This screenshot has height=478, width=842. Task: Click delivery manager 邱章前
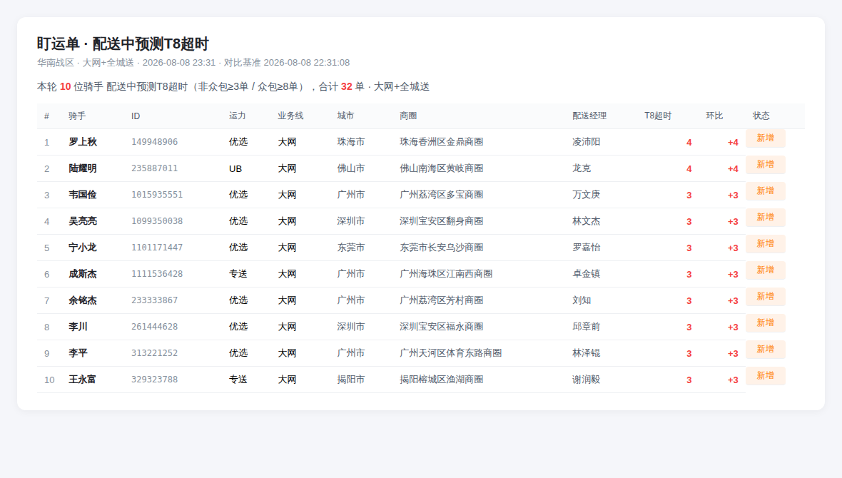(587, 327)
